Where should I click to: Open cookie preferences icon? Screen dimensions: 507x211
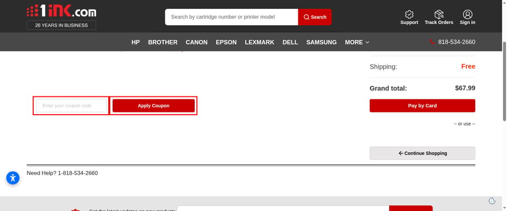(x=492, y=200)
